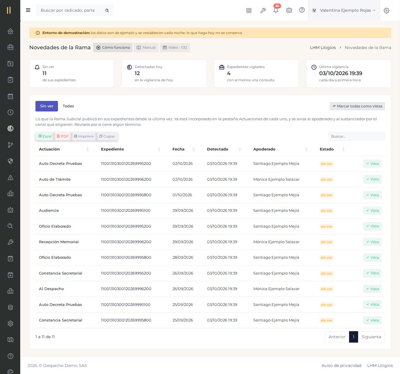Mark Recepción Memorial row as Vista
400x374 pixels.
[372, 242]
